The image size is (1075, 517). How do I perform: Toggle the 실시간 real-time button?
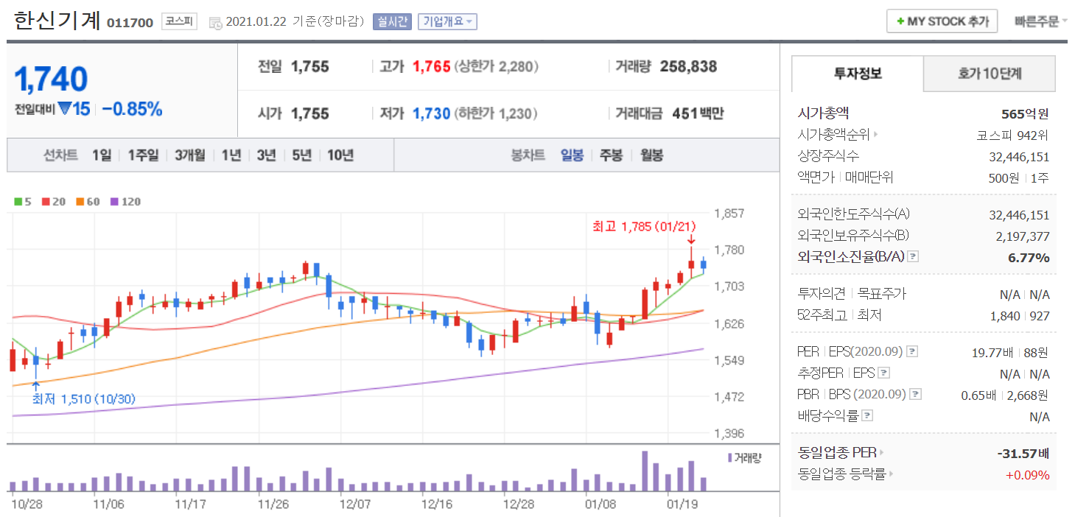(x=392, y=21)
